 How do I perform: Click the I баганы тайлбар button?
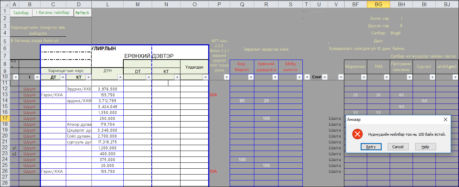(x=53, y=13)
